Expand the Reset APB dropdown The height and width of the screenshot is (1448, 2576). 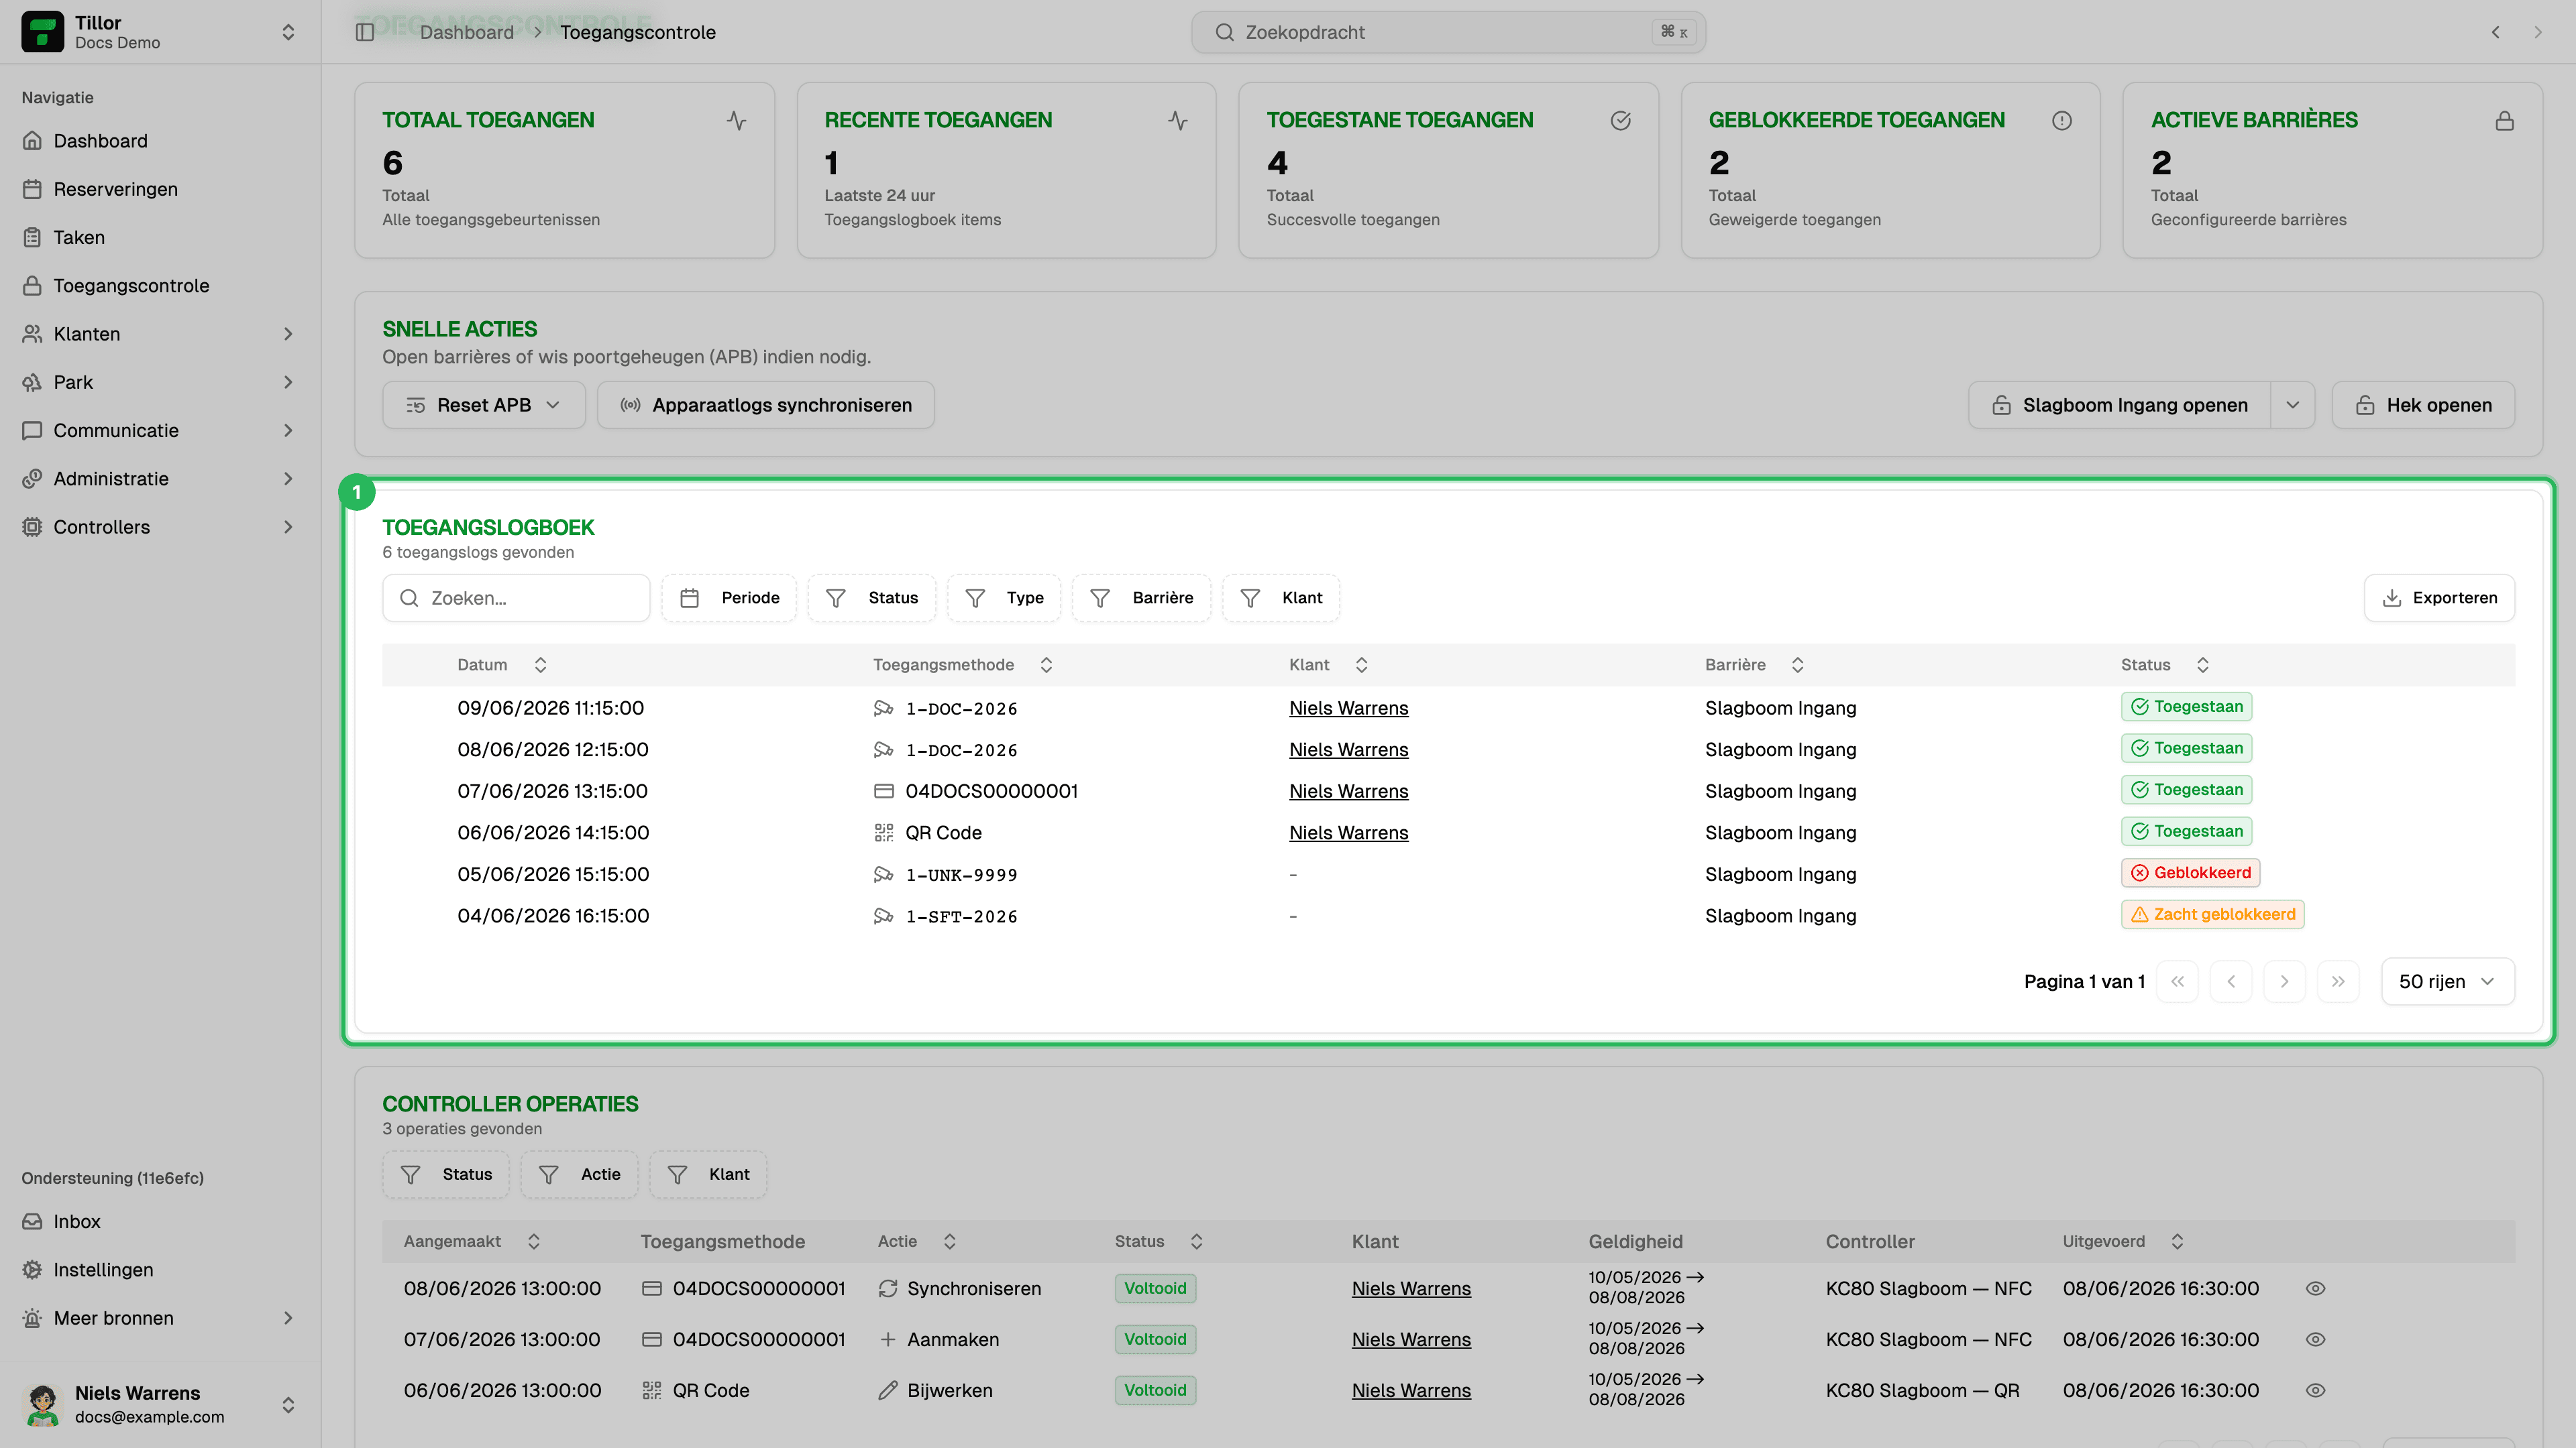coord(484,405)
